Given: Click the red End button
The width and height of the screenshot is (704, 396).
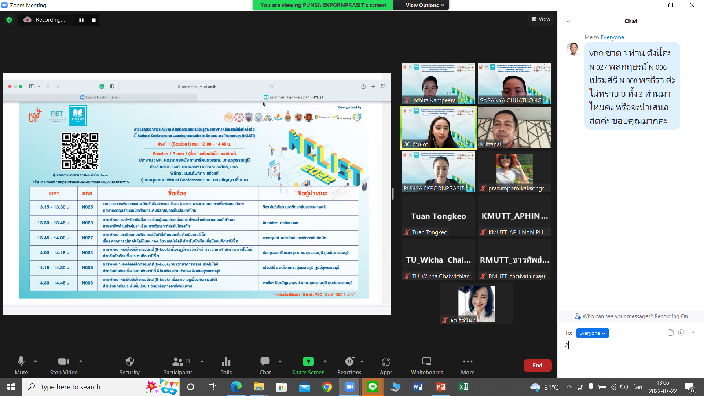Looking at the screenshot, I should tap(537, 365).
